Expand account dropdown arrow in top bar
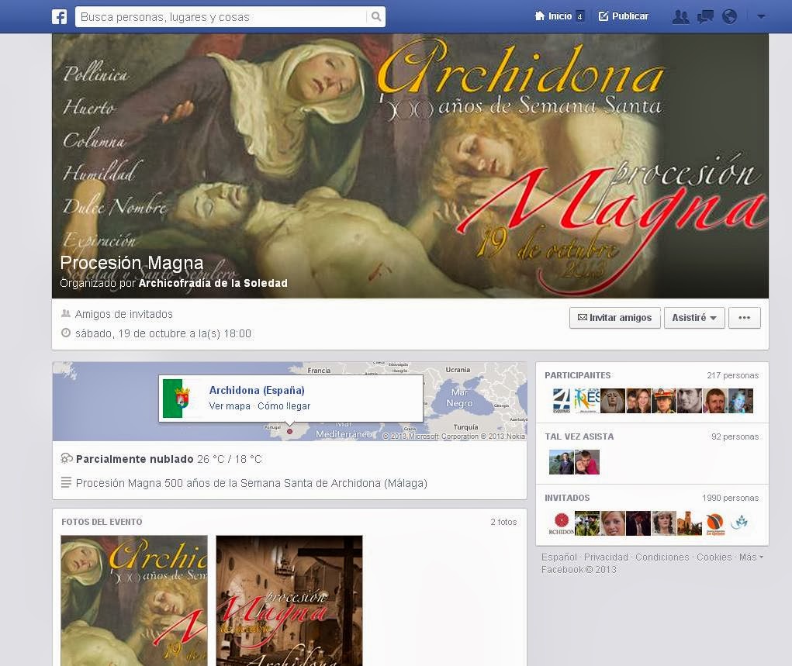Screen dimensions: 792x666 [761, 16]
